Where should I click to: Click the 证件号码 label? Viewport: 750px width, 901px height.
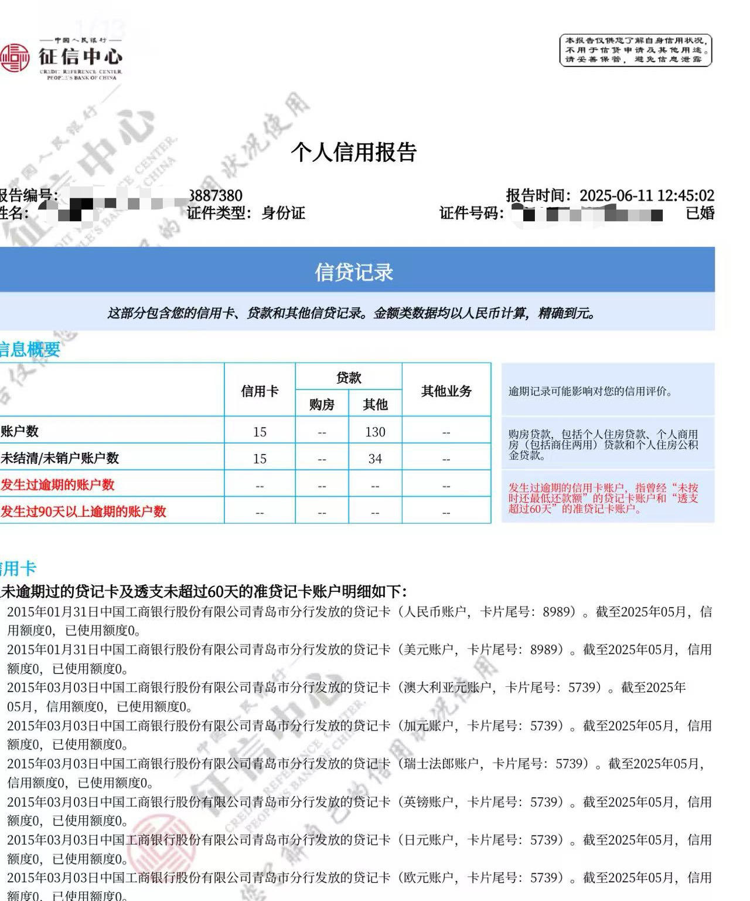tap(471, 213)
